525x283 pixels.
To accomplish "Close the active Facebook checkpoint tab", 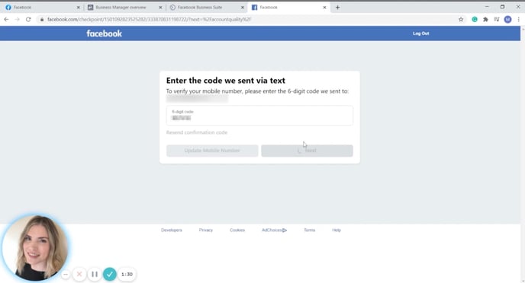I will (324, 8).
